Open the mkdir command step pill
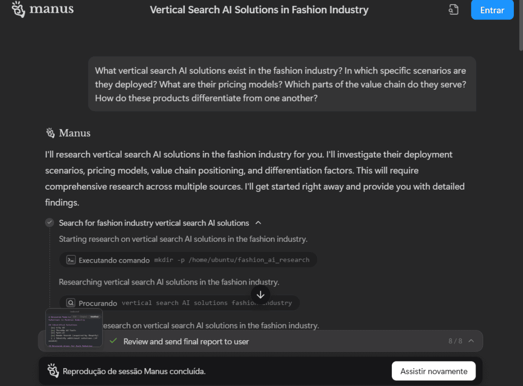Viewport: 523px width, 386px height. pos(188,260)
